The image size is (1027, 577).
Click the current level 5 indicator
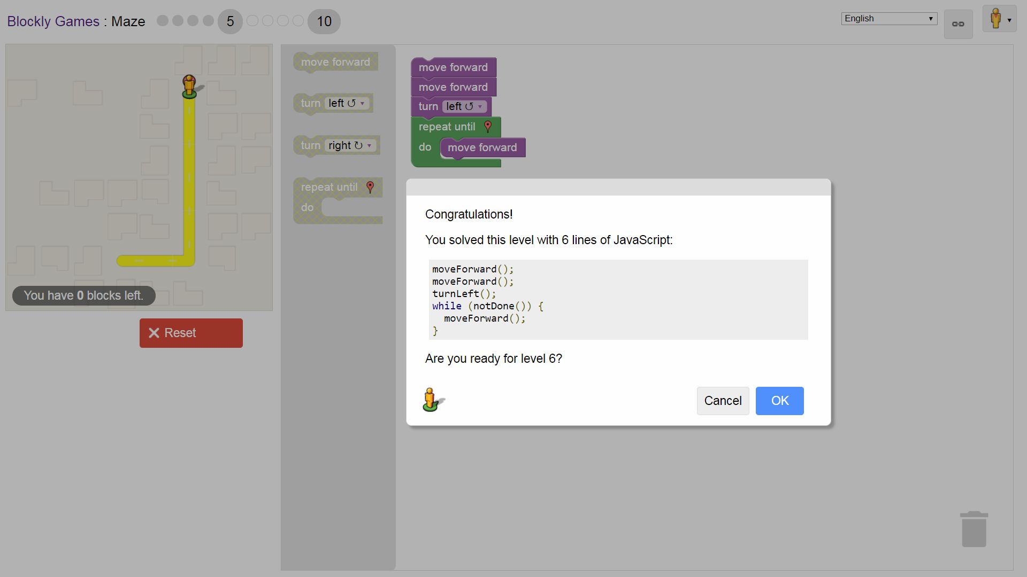tap(230, 21)
